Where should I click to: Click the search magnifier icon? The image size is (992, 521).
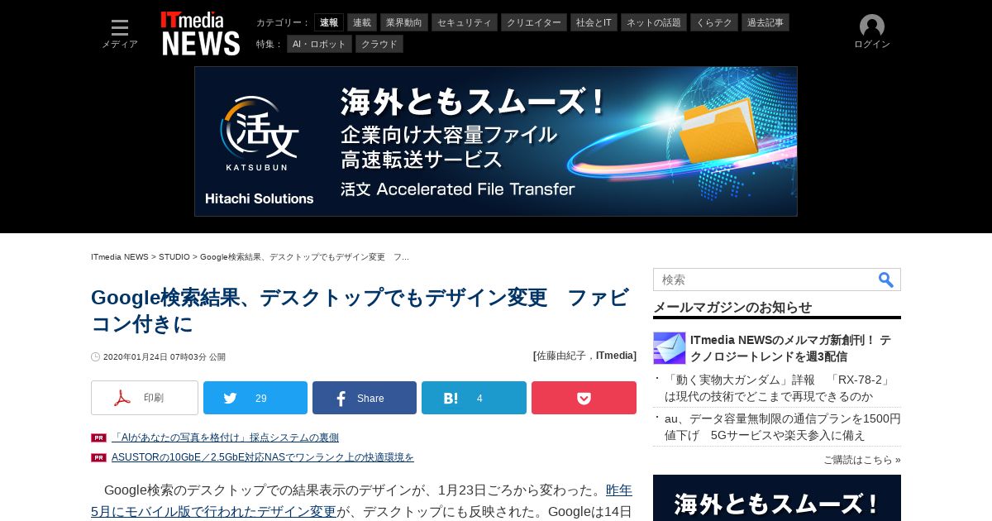tap(885, 280)
